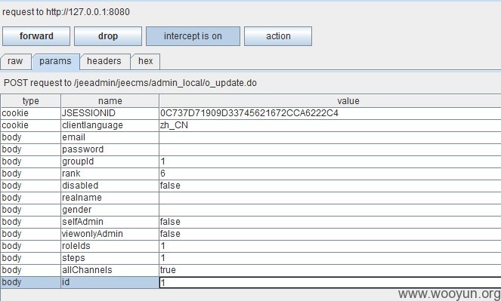Select the realname name cell
This screenshot has height=301, width=501.
(x=110, y=198)
